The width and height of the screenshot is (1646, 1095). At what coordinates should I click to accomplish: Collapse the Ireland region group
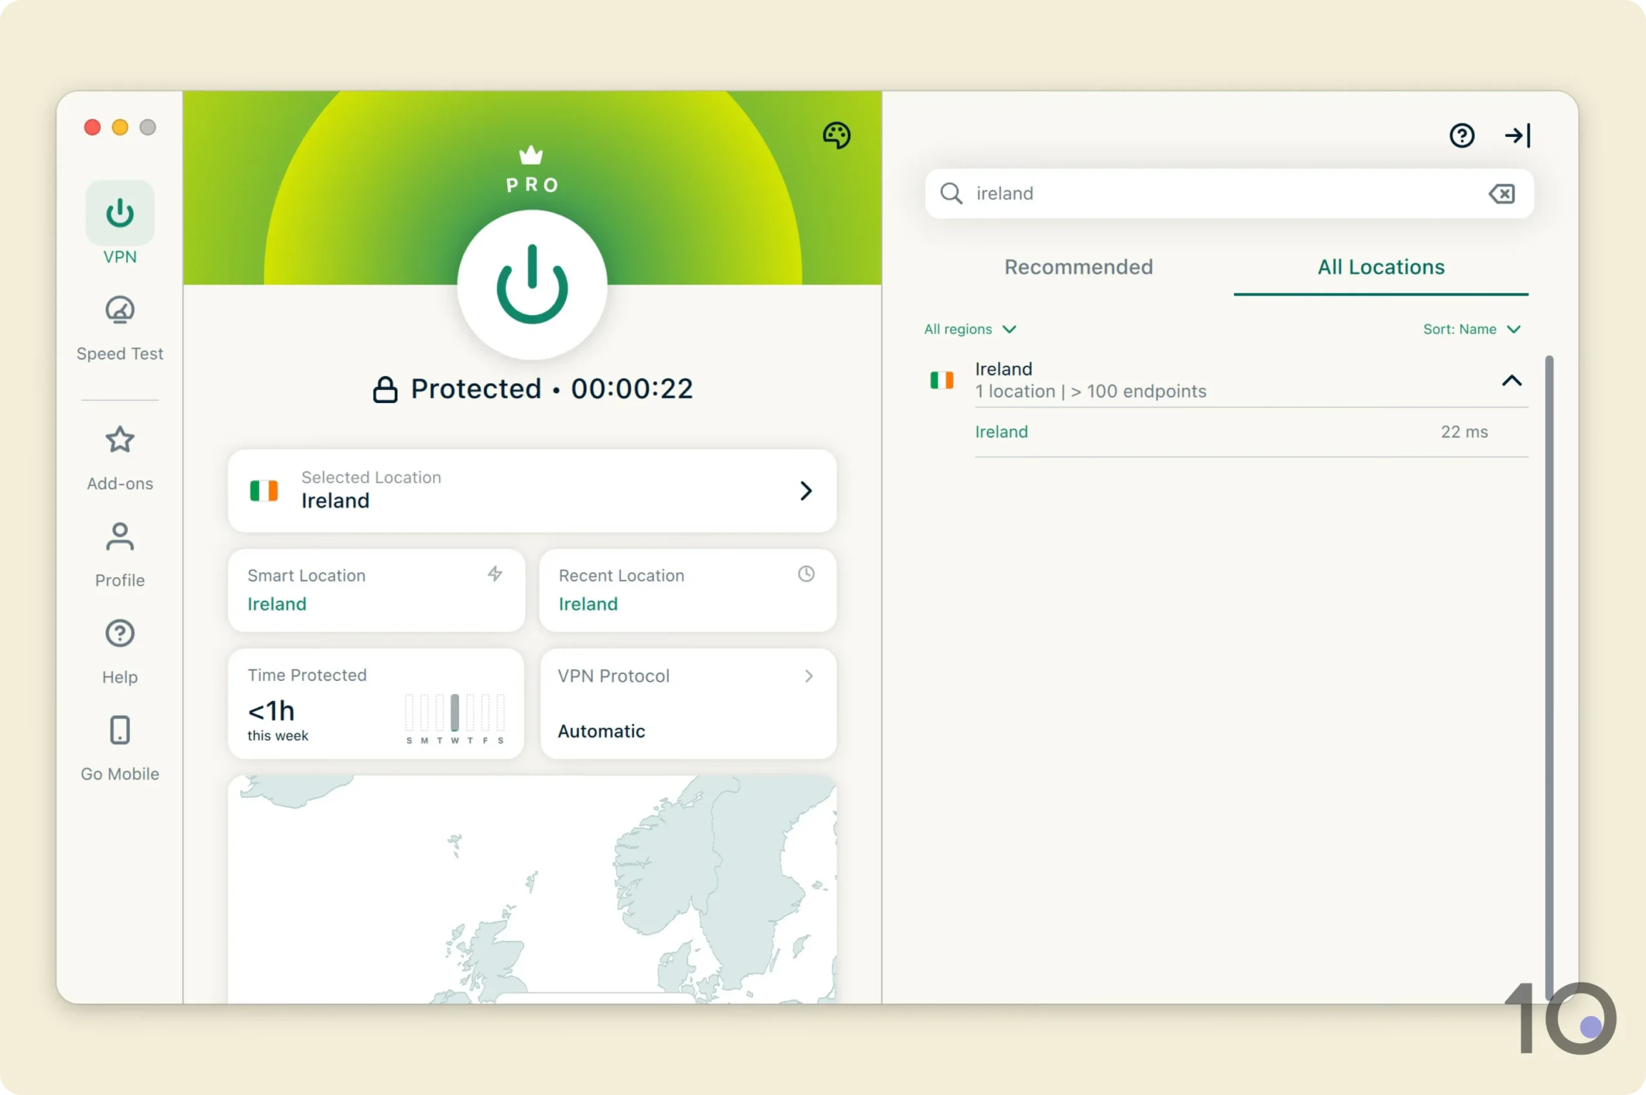point(1512,380)
